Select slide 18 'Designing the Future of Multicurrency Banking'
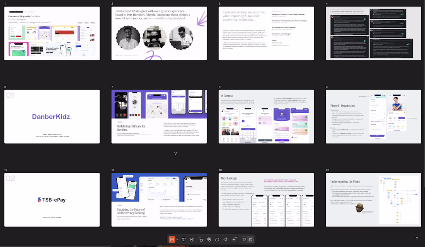This screenshot has height=247, width=425. pos(159,200)
